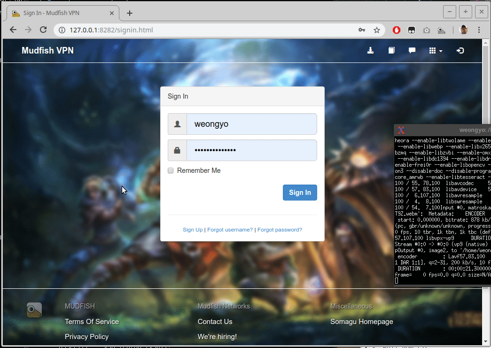Open a new browser tab

(130, 13)
